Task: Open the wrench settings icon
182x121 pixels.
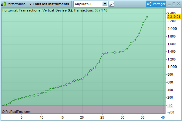Action: click(111, 4)
